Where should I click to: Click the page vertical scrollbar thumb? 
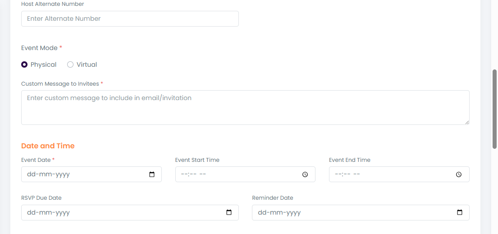point(494,109)
